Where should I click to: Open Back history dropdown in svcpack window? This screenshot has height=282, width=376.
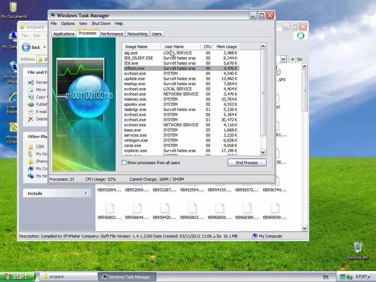pyautogui.click(x=44, y=47)
